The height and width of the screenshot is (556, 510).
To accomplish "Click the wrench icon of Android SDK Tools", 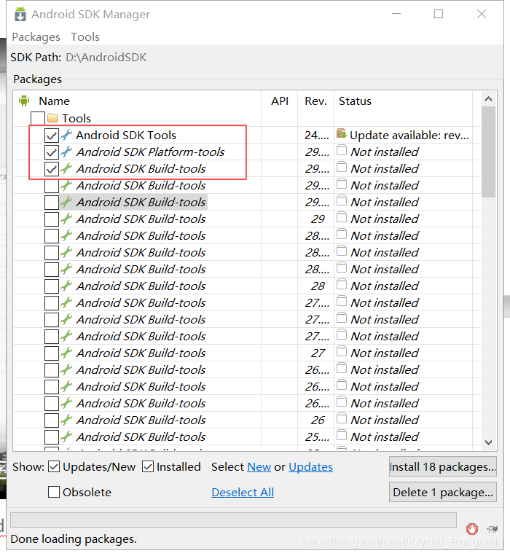I will coord(66,135).
